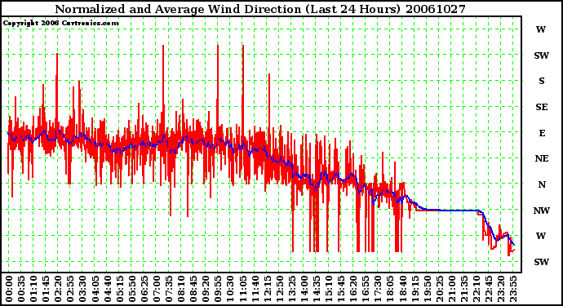563x306 pixels.
Task: Click the '00:00' time axis label
Action: 9,289
